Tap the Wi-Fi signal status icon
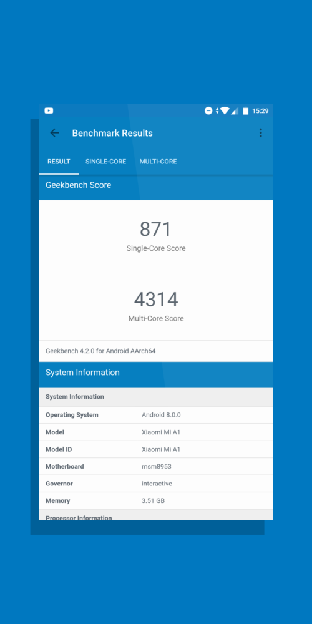The image size is (312, 624). [x=225, y=110]
